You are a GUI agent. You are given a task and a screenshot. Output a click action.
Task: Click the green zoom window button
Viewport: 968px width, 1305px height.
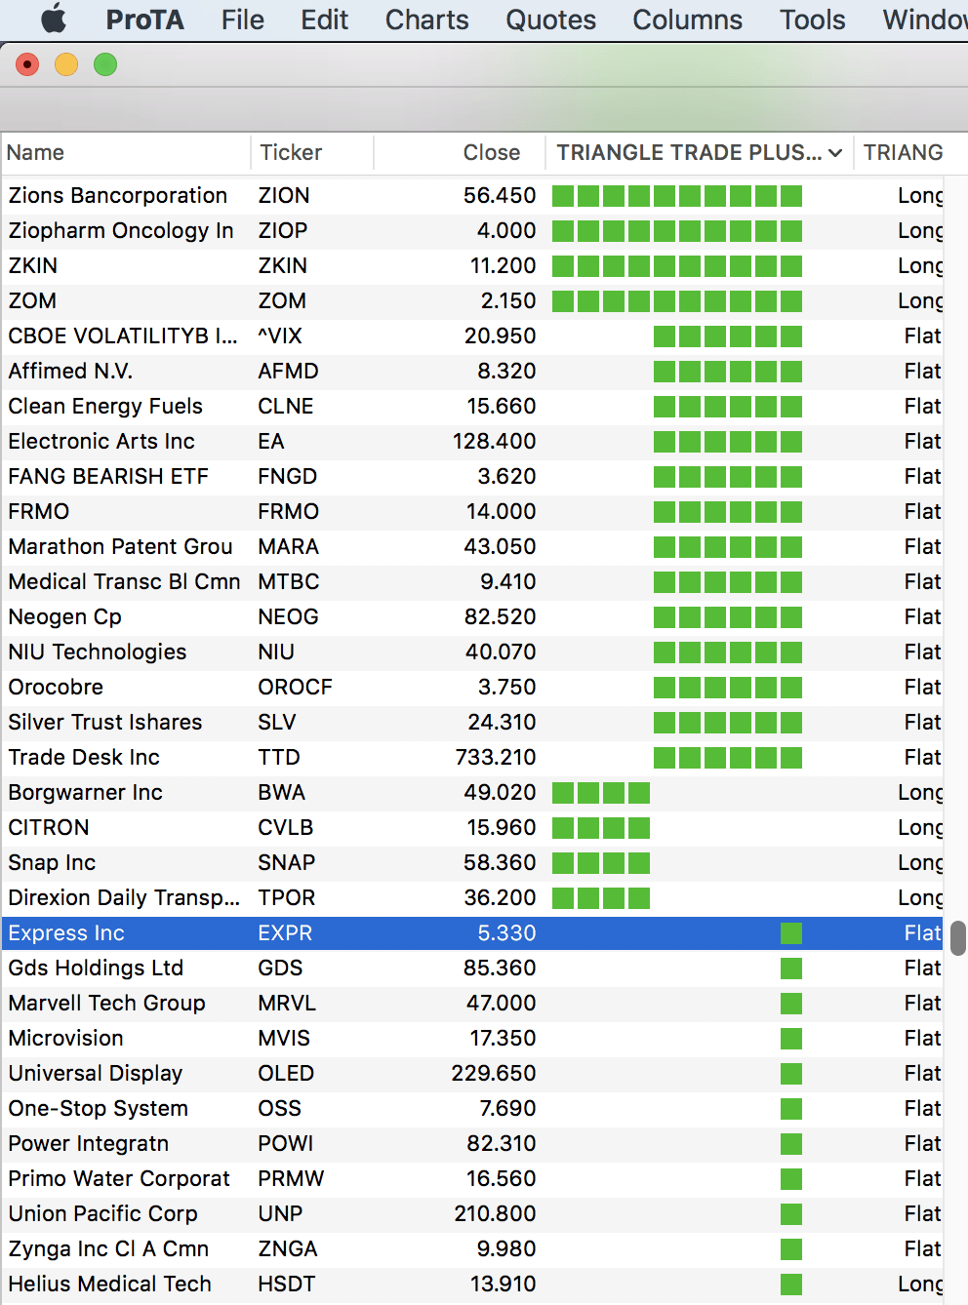(105, 64)
